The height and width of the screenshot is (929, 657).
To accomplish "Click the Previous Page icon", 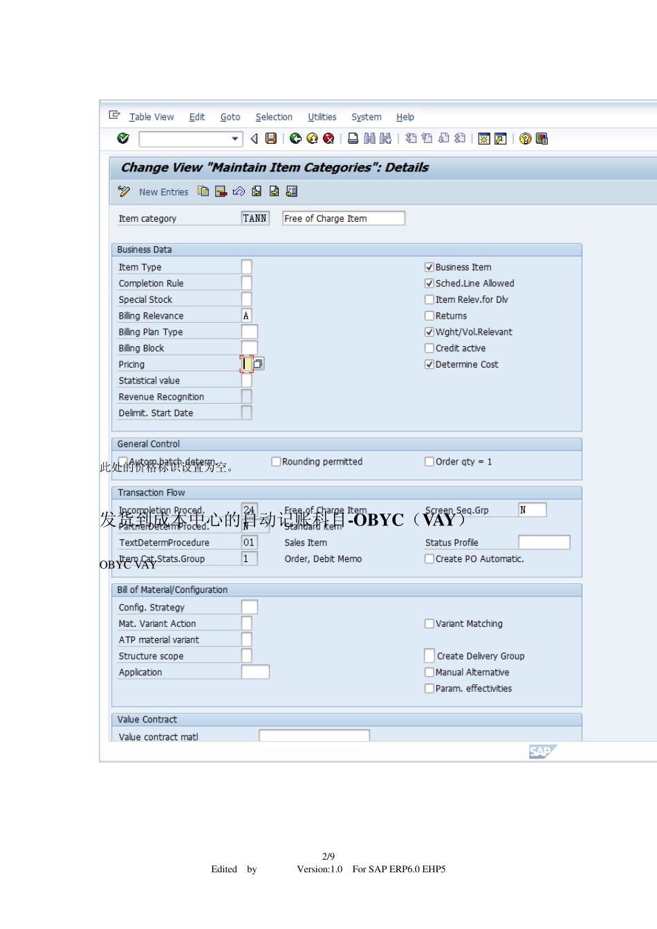I will pos(427,138).
